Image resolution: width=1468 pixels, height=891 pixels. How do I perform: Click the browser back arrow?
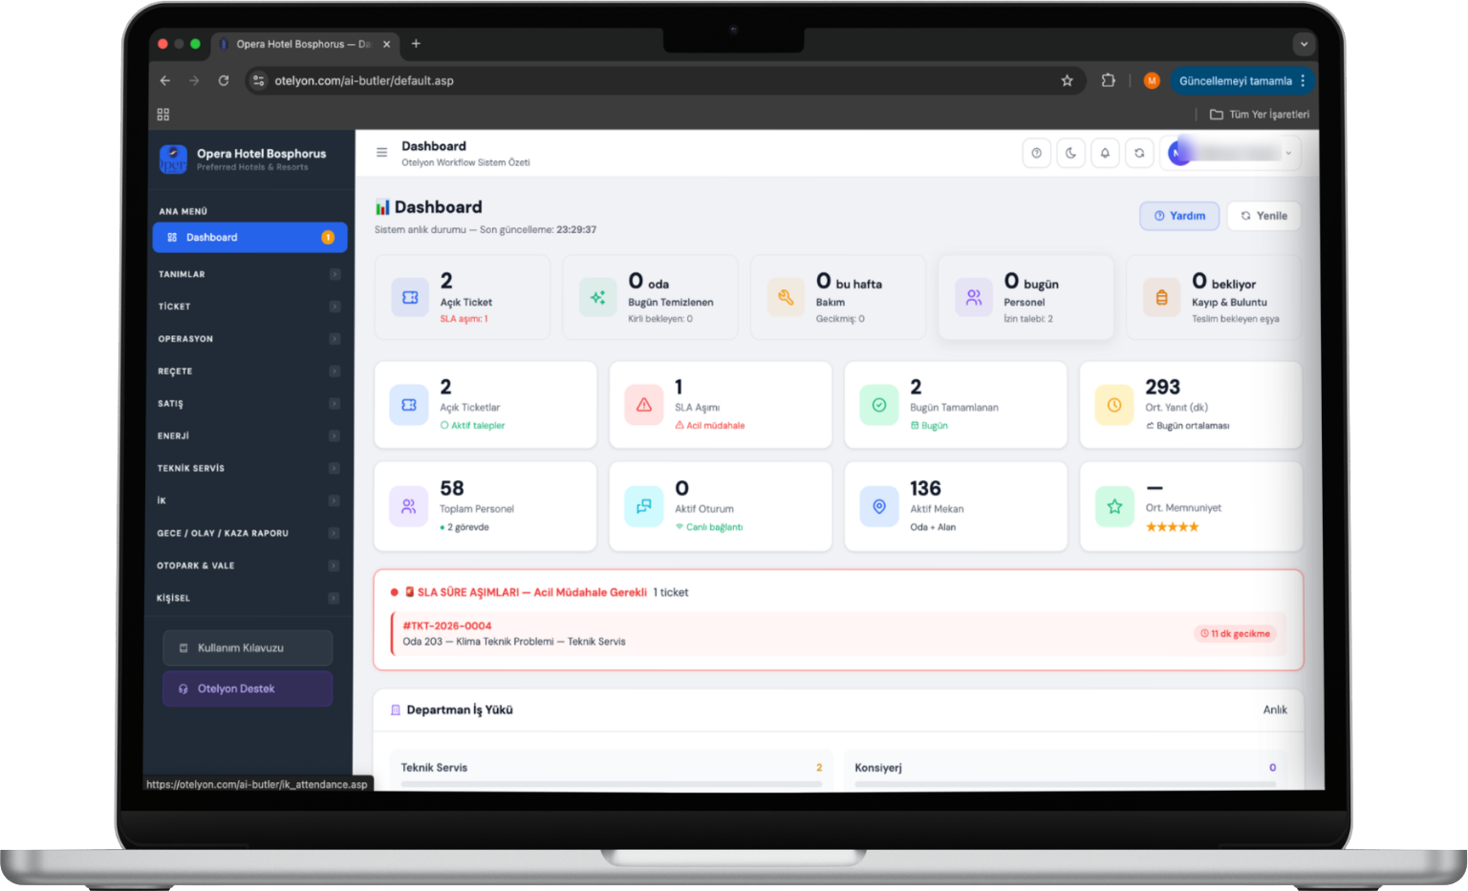[x=165, y=81]
